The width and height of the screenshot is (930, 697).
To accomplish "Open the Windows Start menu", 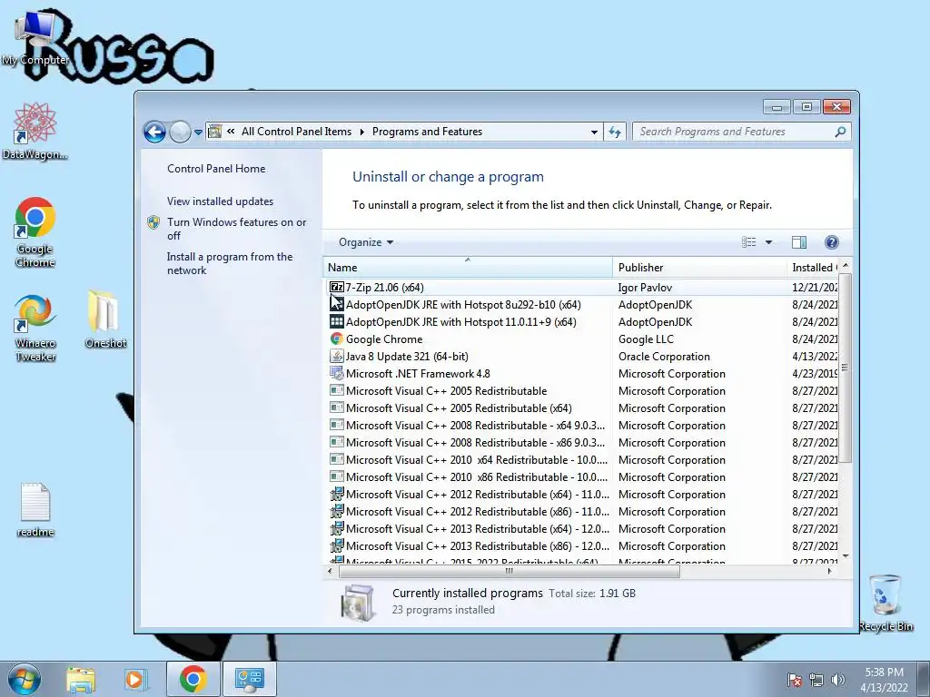I will tap(24, 679).
